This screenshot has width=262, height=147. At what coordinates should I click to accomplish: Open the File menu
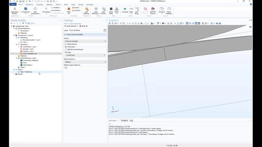[13, 4]
